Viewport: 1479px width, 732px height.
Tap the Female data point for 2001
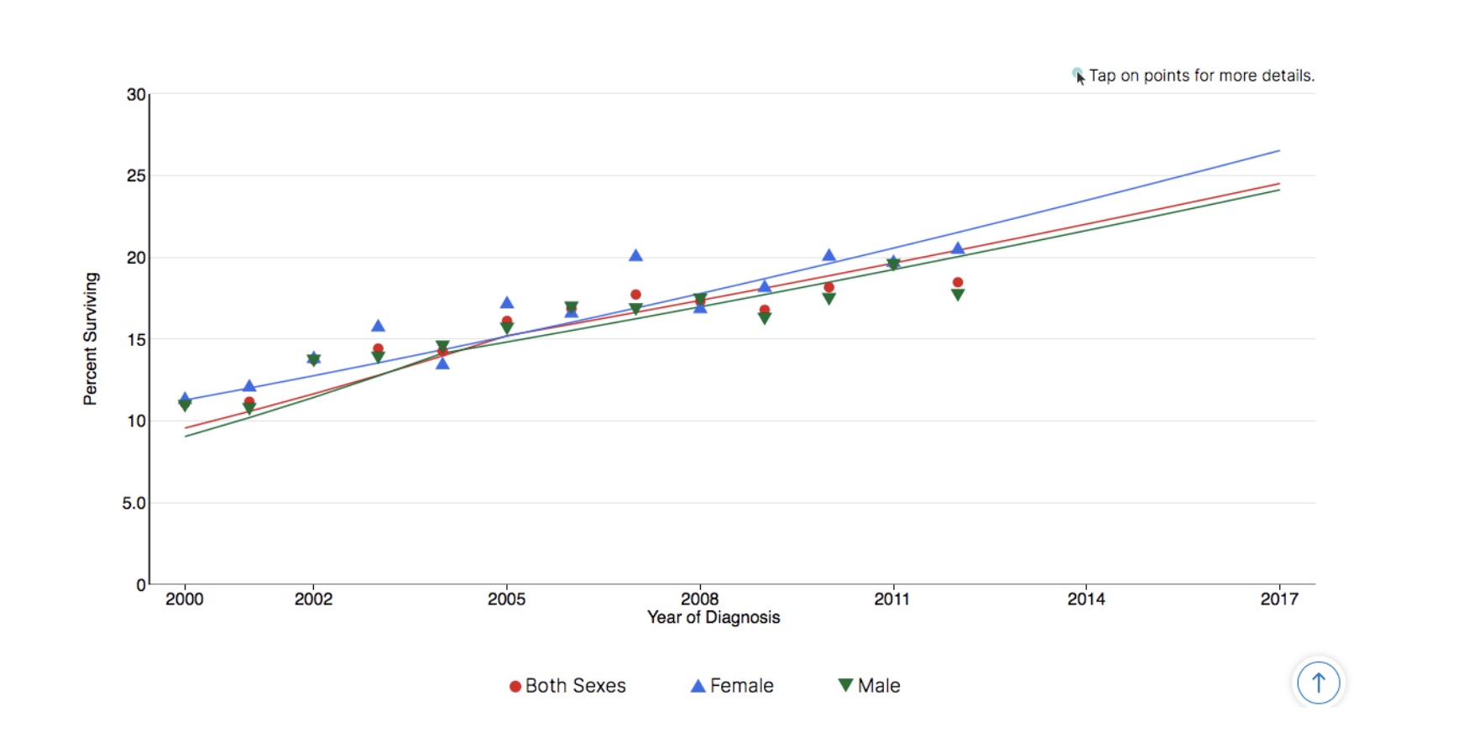coord(249,386)
